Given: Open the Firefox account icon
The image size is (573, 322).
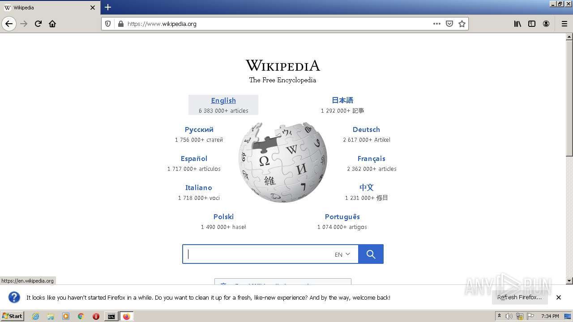Looking at the screenshot, I should pyautogui.click(x=546, y=24).
